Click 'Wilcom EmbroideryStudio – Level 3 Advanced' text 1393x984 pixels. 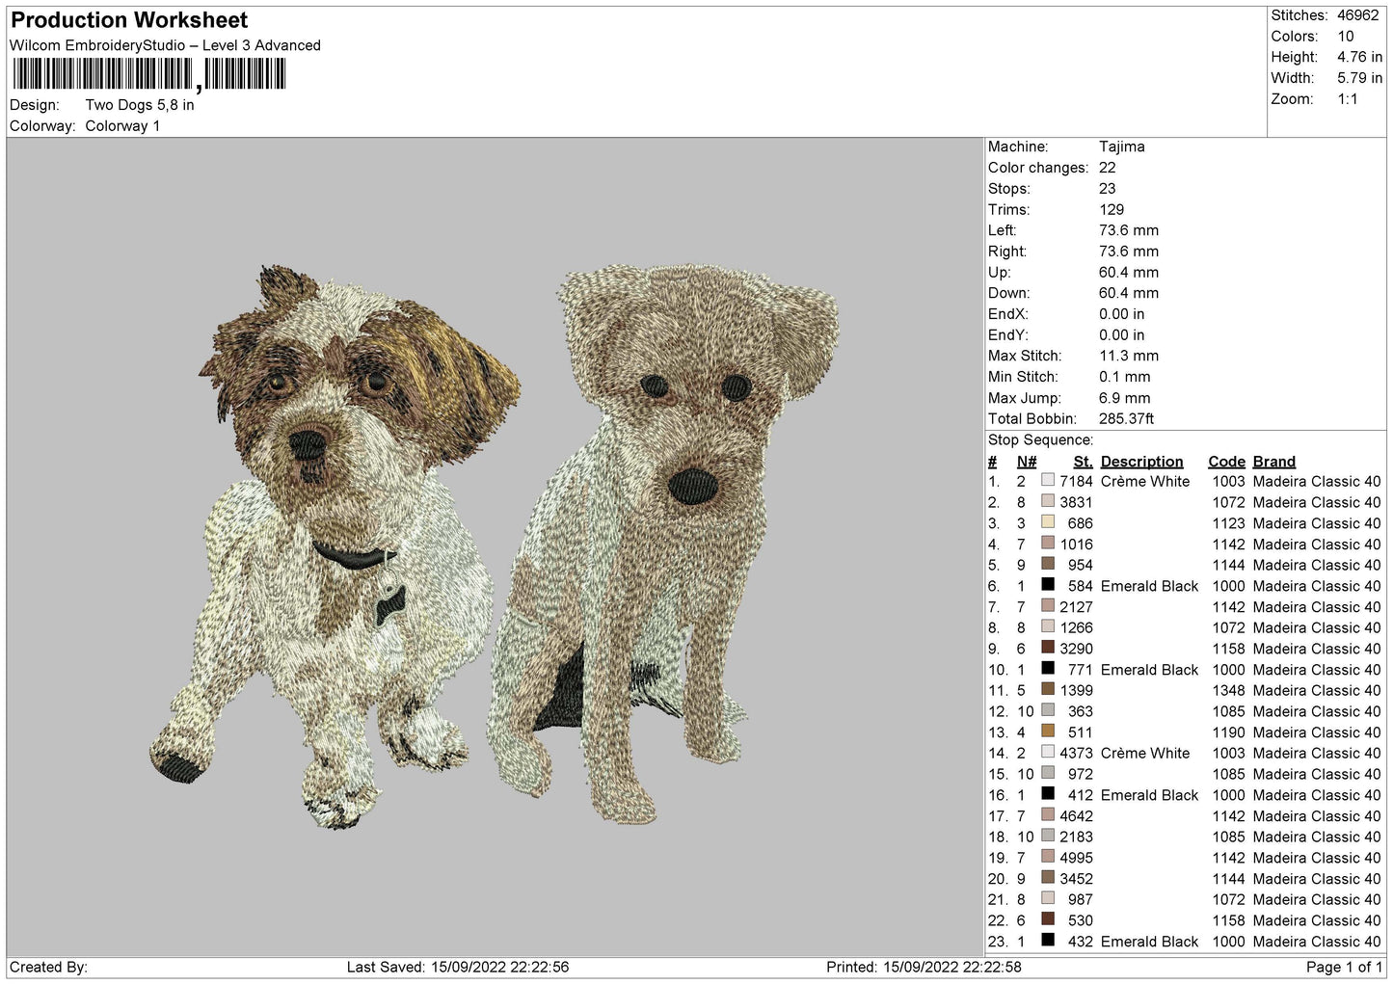click(x=165, y=45)
